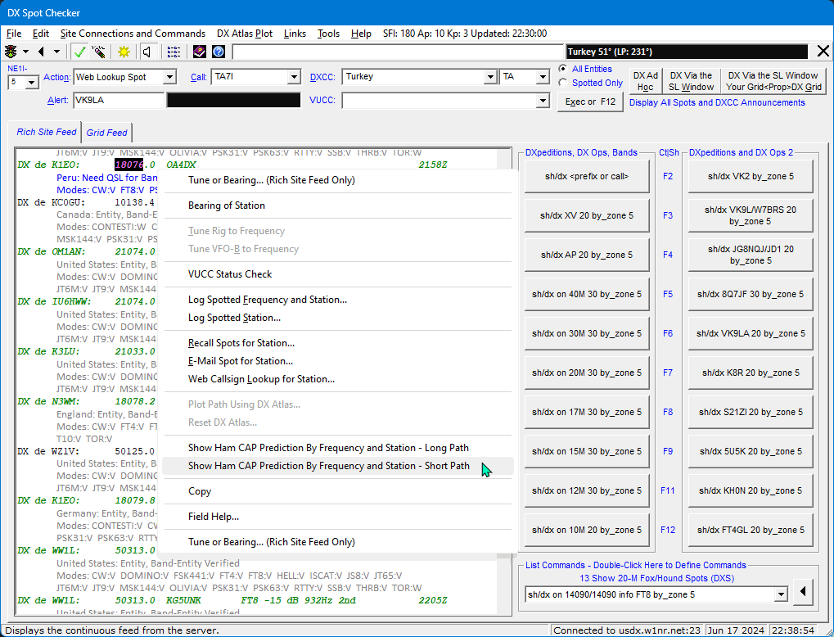Open the Help menu
This screenshot has width=834, height=637.
coord(361,34)
